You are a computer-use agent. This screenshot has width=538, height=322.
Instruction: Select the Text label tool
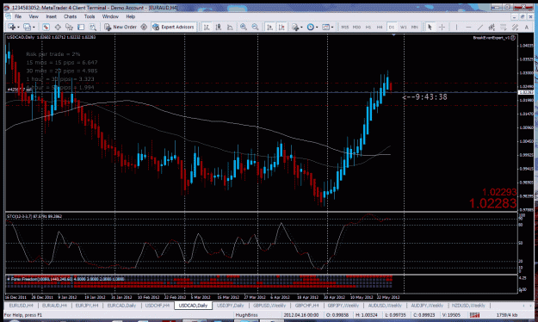[x=527, y=27]
